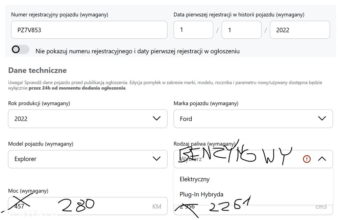Screen dimensions: 338x220
Task: Select Plug-In Hybryda fuel type option
Action: click(x=201, y=194)
